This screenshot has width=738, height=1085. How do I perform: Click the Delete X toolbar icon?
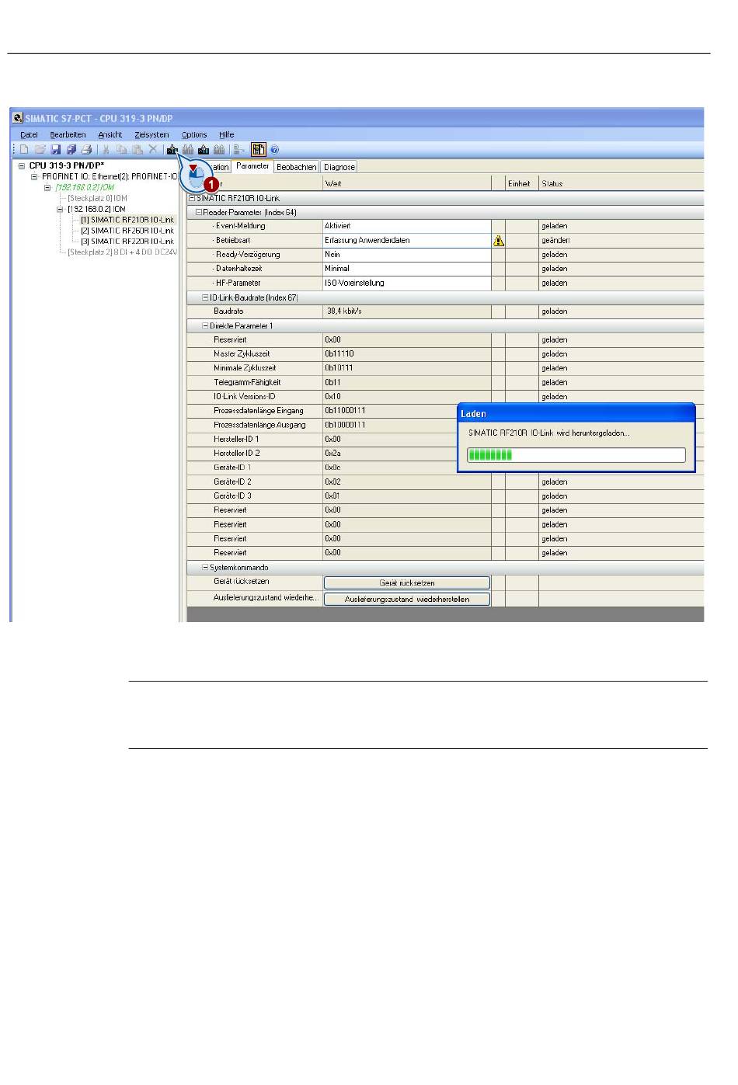(x=152, y=150)
